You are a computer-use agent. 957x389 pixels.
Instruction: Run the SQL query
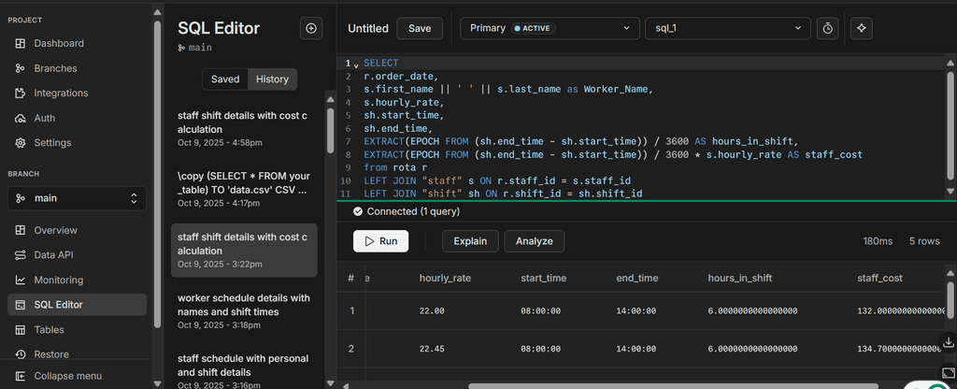(x=381, y=241)
